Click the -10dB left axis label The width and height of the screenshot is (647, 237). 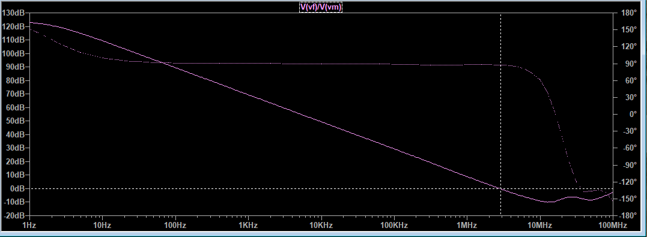pyautogui.click(x=14, y=202)
